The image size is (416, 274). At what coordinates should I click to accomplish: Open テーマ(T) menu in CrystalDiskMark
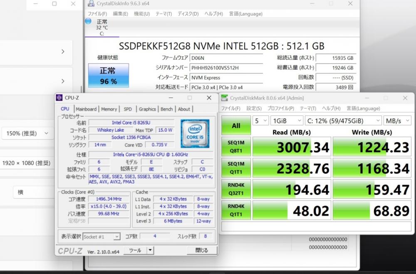pos(308,108)
